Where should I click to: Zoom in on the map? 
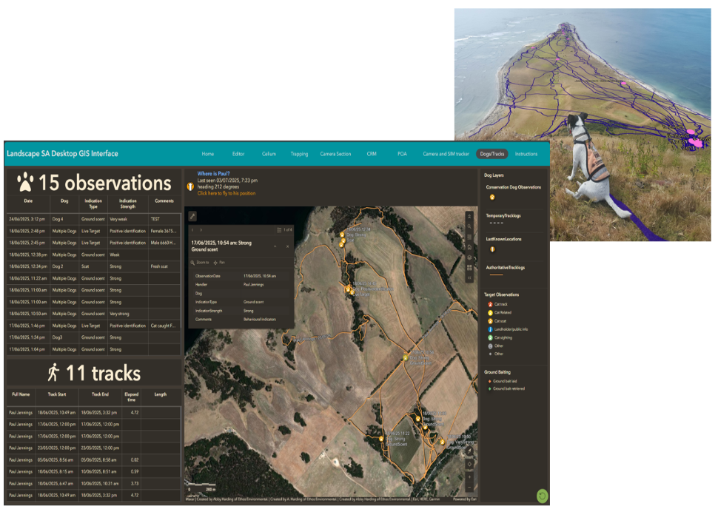coord(469,476)
